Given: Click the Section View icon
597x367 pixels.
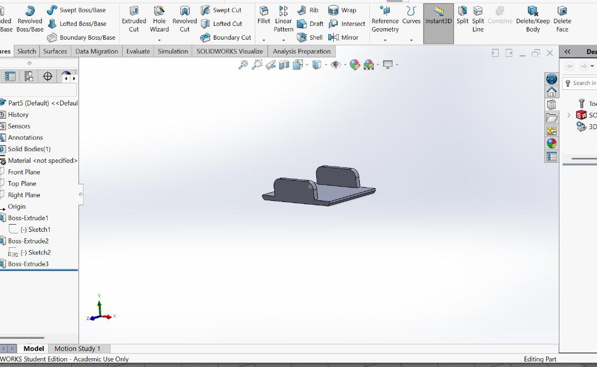Looking at the screenshot, I should click(x=284, y=65).
